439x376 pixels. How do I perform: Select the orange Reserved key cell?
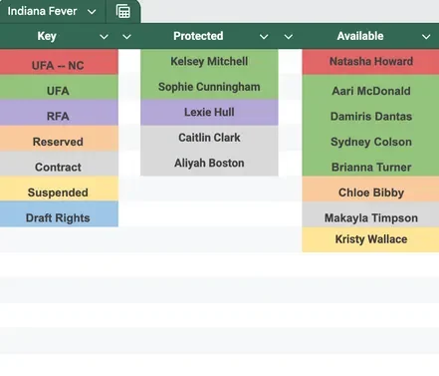point(59,139)
